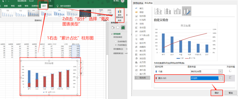The height and width of the screenshot is (99, 238).
Task: Open the Fill & Line paint bucket tab
Action: point(113,27)
